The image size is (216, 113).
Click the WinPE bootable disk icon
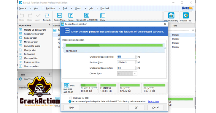tap(20, 79)
